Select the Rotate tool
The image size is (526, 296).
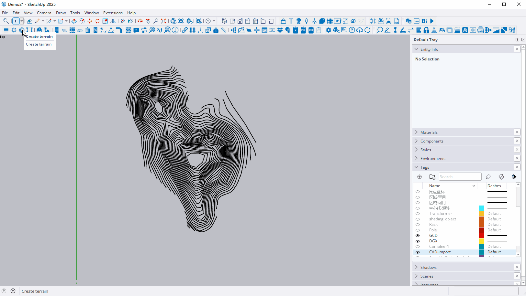[97, 21]
